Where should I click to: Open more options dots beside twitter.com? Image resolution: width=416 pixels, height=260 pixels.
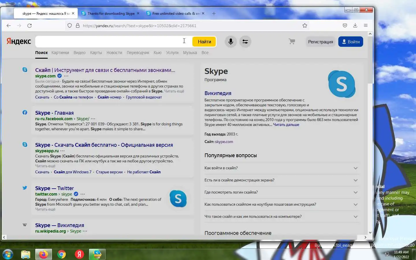point(83,194)
